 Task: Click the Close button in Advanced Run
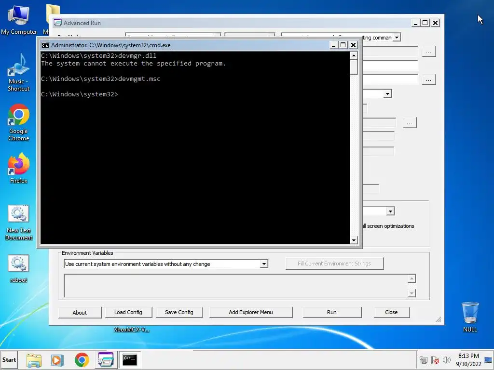point(391,312)
